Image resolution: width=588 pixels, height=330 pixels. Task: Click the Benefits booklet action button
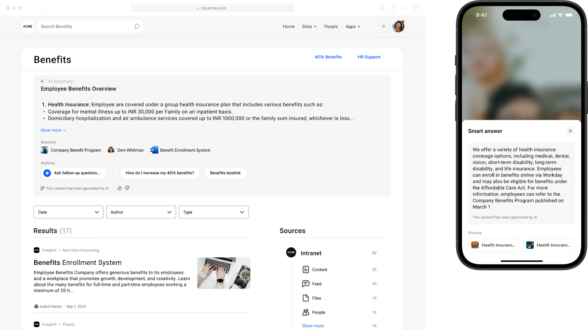(225, 173)
